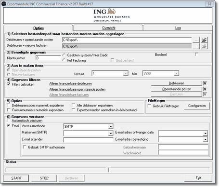This screenshot has width=219, height=187.
Task: Click the STOP button
Action: [44, 178]
